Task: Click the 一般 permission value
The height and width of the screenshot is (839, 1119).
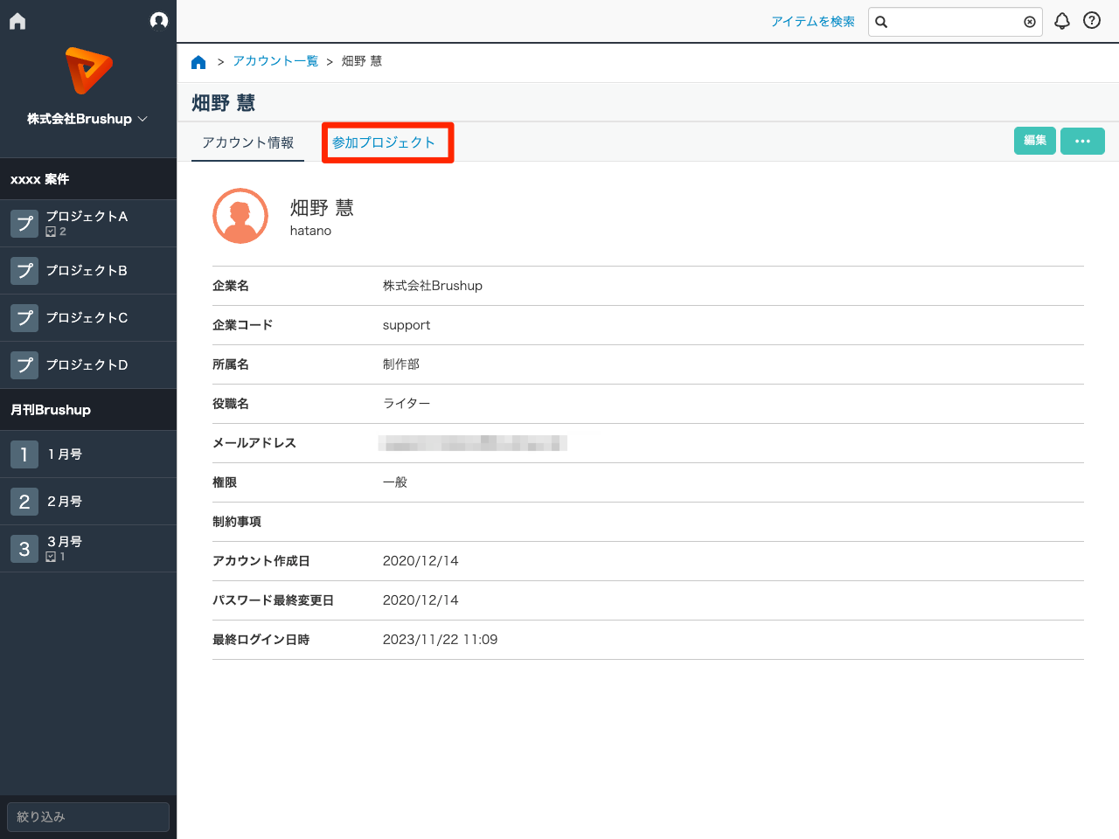Action: coord(395,482)
